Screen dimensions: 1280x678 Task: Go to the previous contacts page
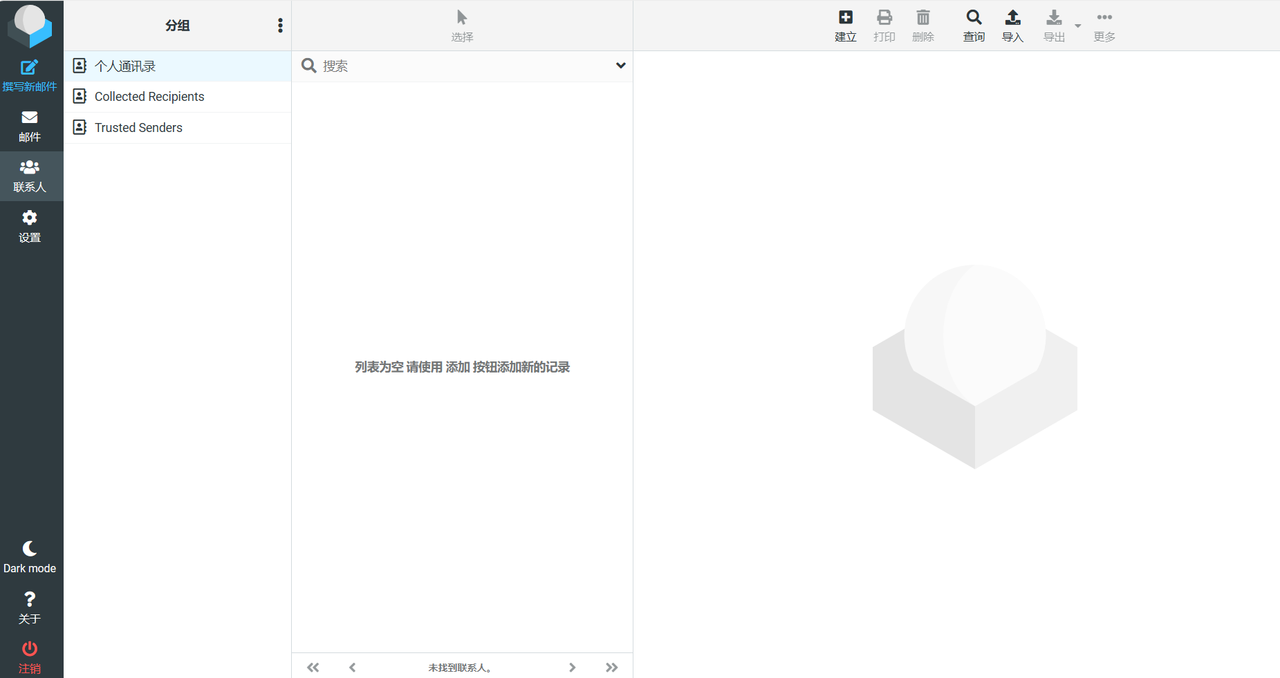point(352,667)
